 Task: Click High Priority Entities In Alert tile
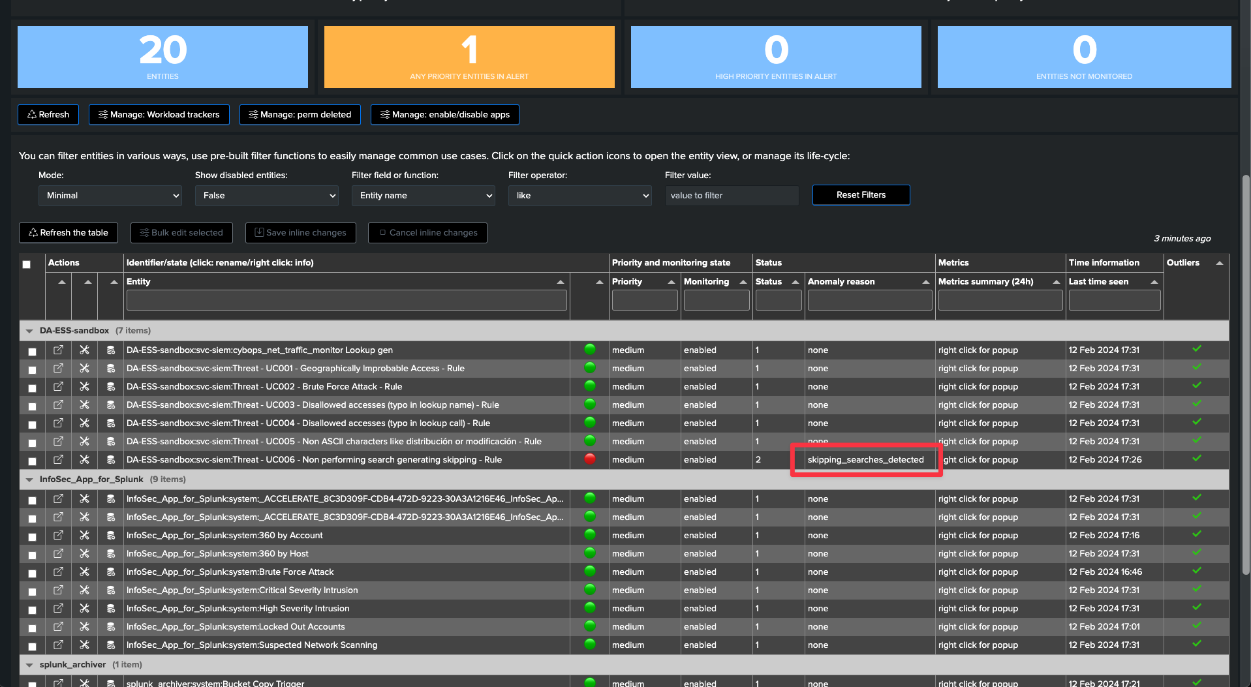[x=776, y=57]
